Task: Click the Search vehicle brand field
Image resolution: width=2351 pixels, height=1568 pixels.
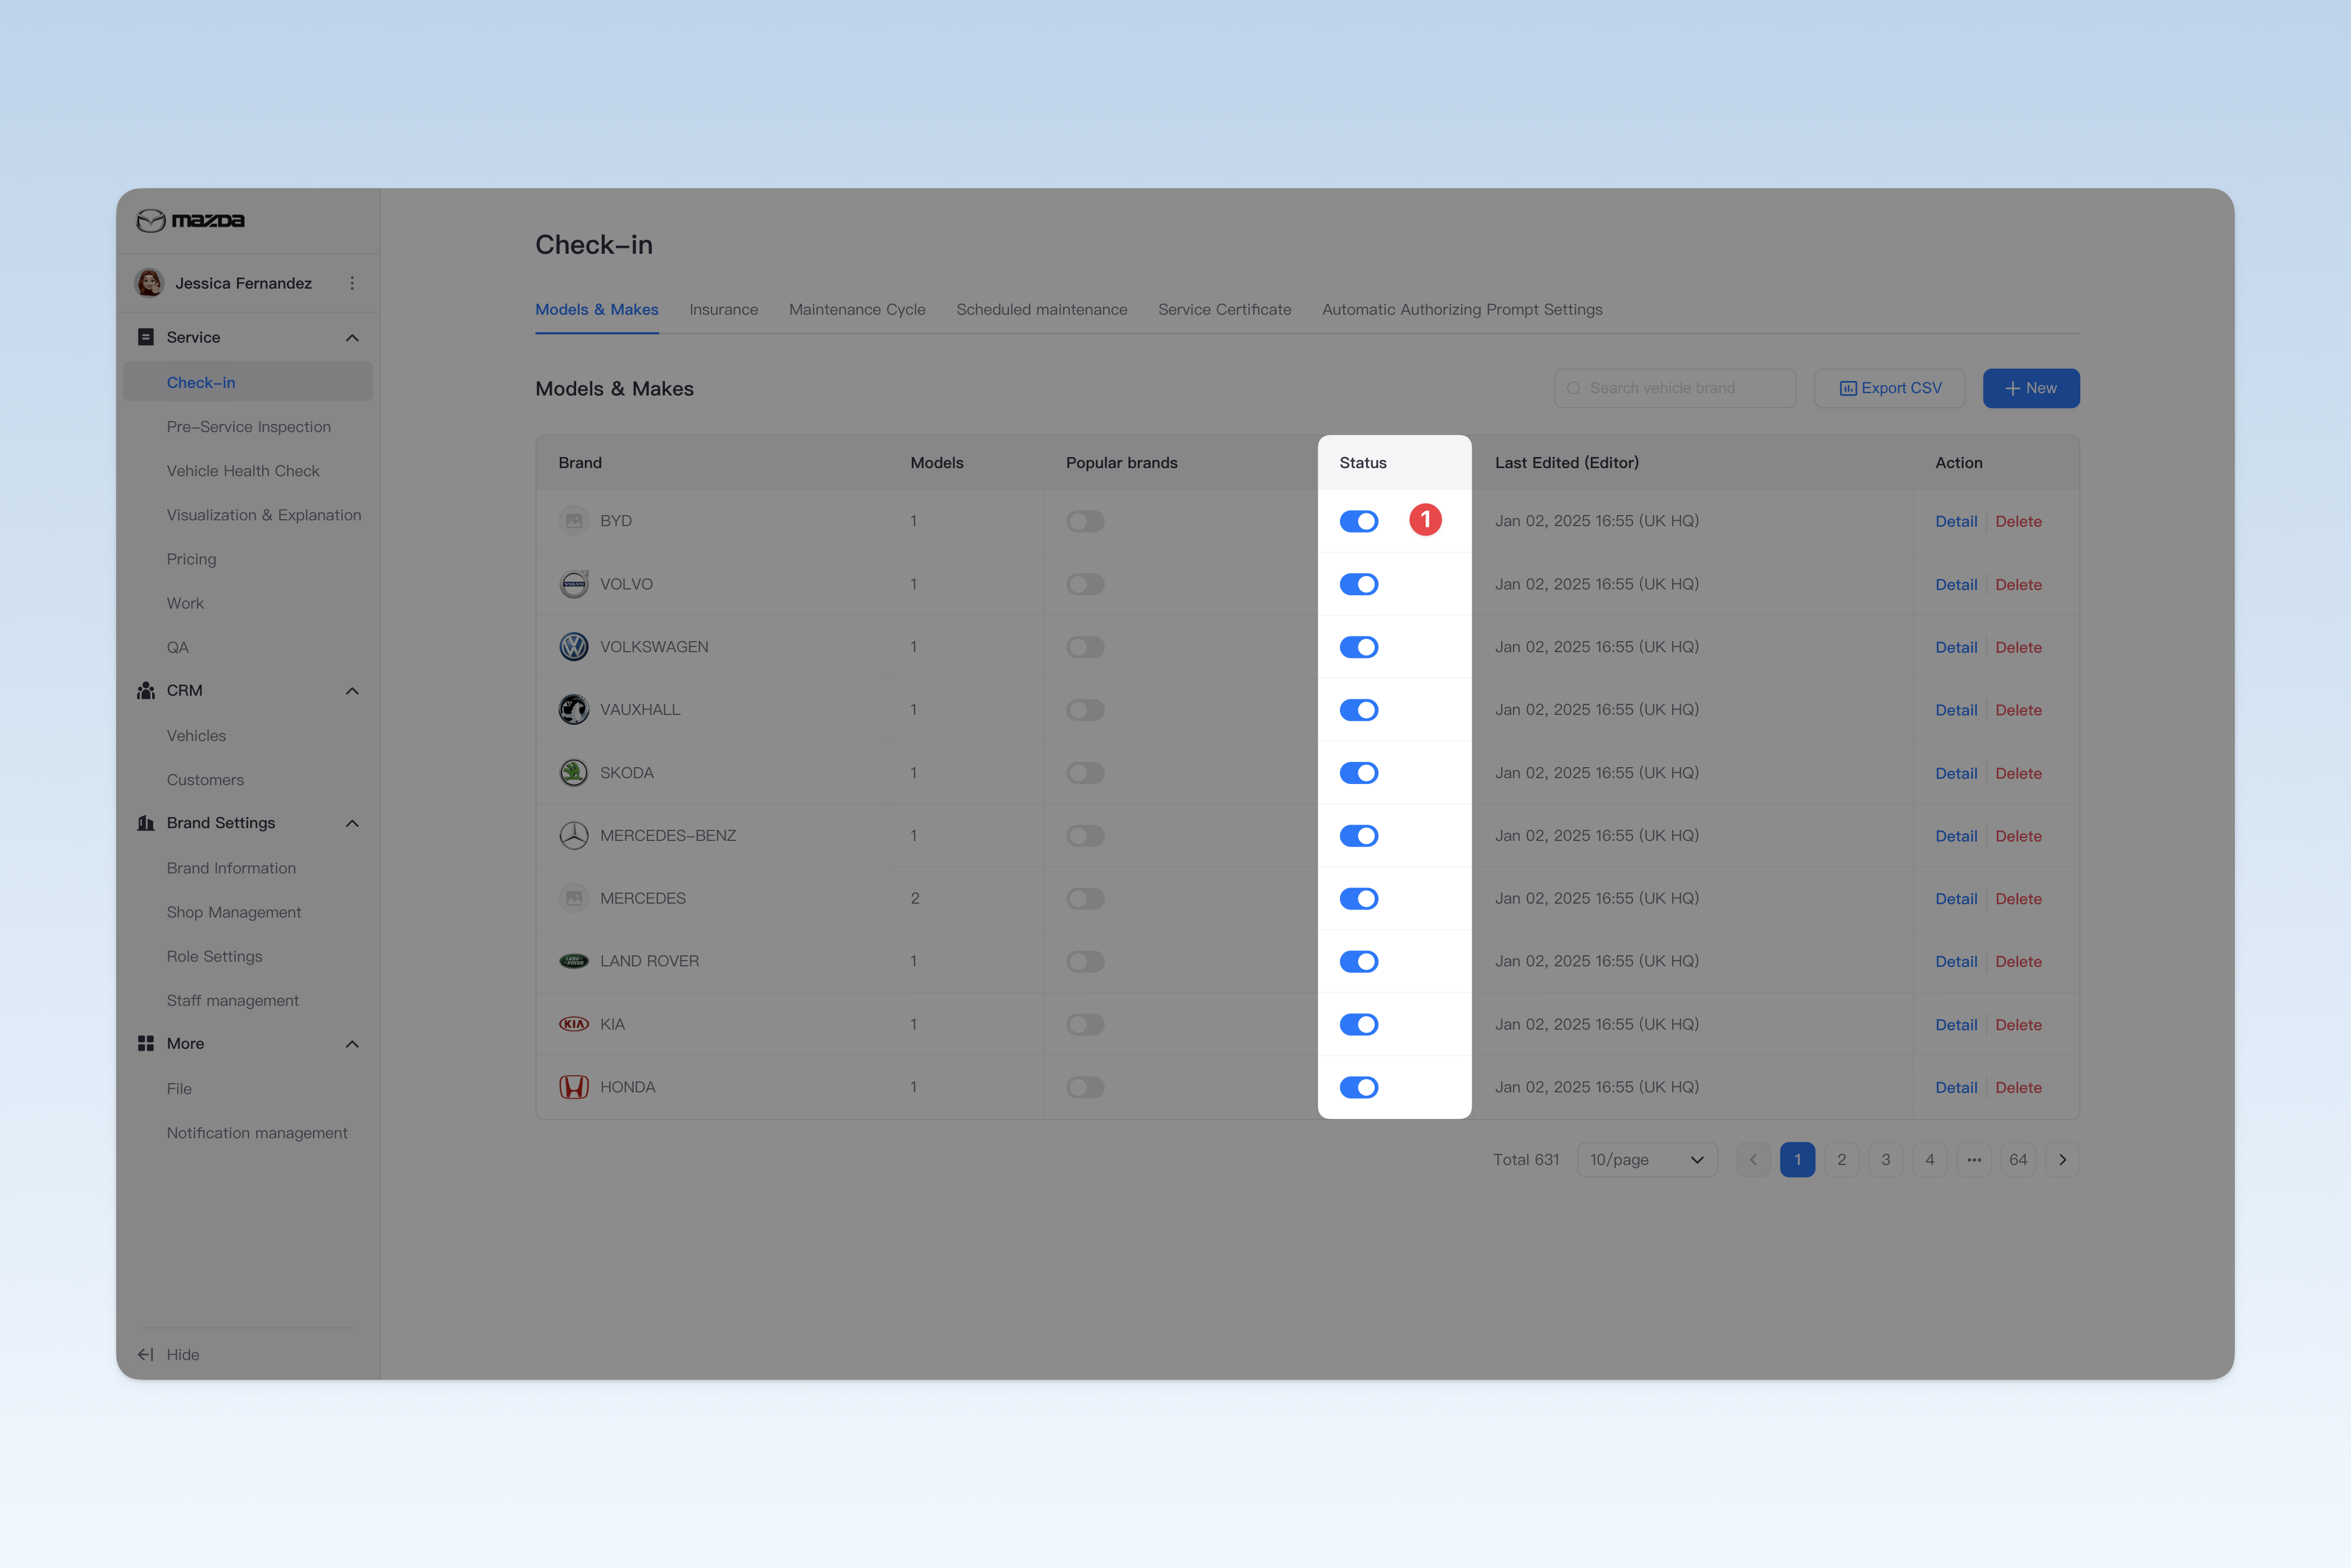Action: (1675, 388)
